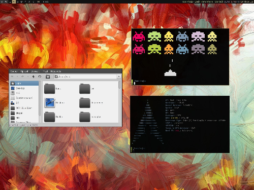The image size is (254, 190).
Task: Reload the folder with the refresh icon
Action: [40, 77]
